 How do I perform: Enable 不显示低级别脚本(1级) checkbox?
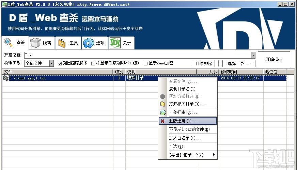(x=93, y=63)
